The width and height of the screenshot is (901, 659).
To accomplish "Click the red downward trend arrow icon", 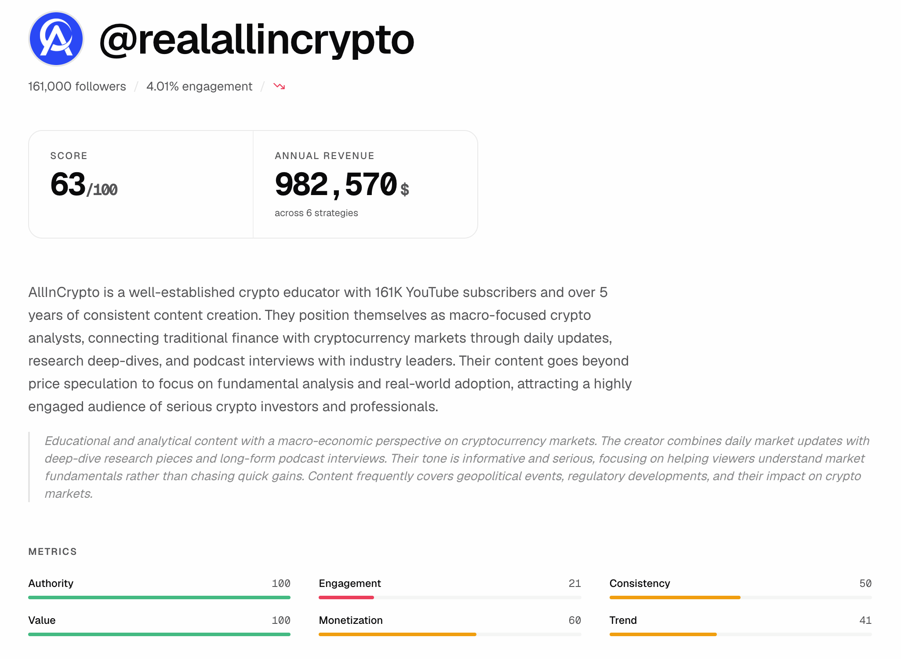I will click(279, 86).
